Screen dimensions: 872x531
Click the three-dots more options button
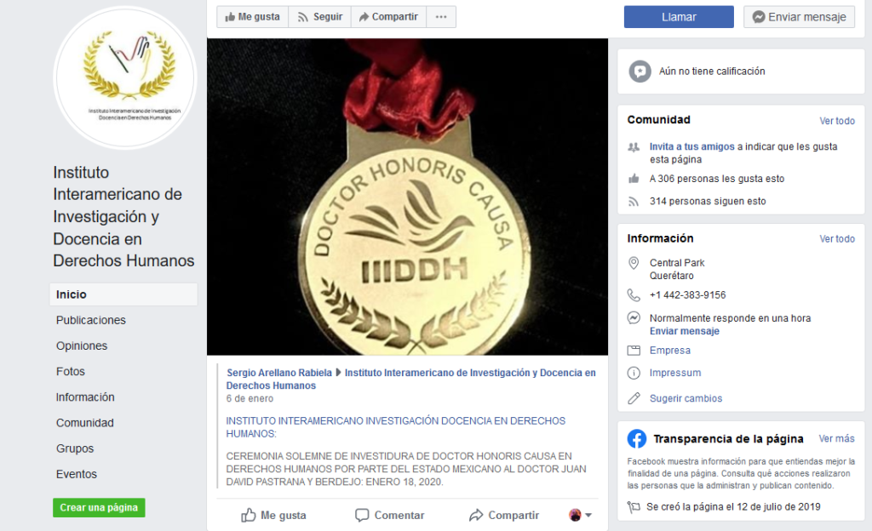[441, 17]
